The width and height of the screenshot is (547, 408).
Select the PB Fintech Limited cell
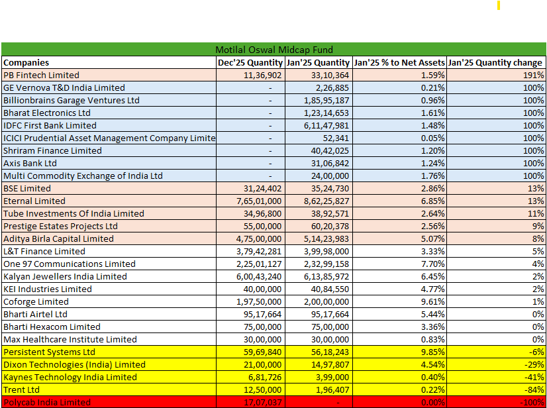click(x=109, y=75)
